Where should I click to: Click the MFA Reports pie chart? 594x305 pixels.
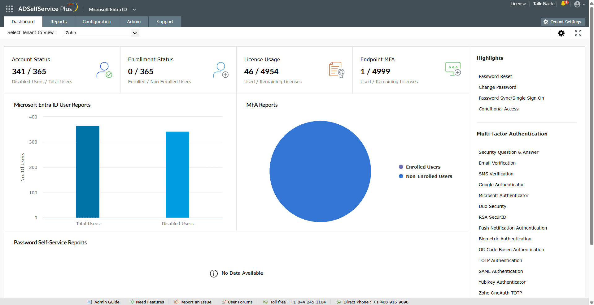(x=320, y=171)
